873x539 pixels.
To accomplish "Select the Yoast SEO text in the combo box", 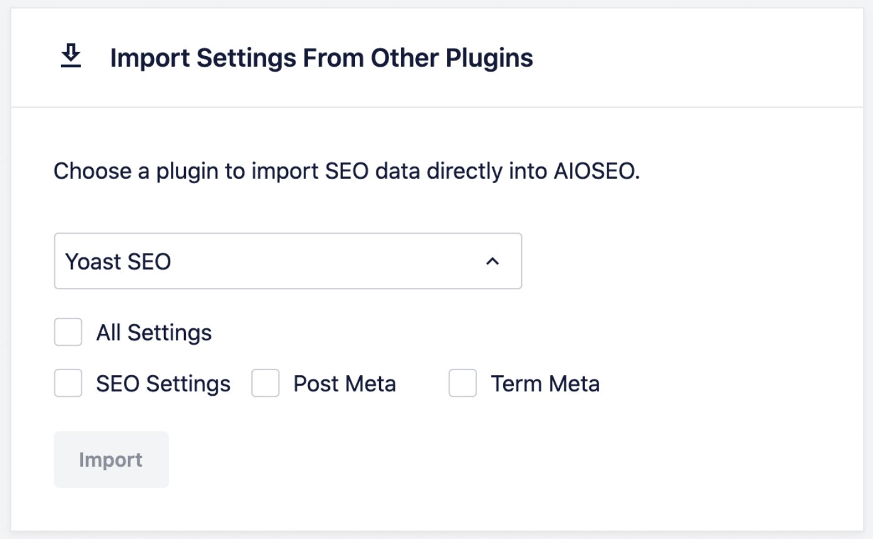I will point(118,262).
